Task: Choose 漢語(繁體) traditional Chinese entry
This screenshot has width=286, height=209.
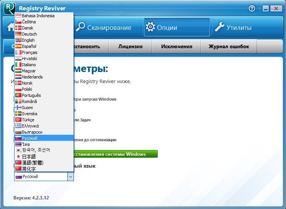Action: pyautogui.click(x=44, y=163)
